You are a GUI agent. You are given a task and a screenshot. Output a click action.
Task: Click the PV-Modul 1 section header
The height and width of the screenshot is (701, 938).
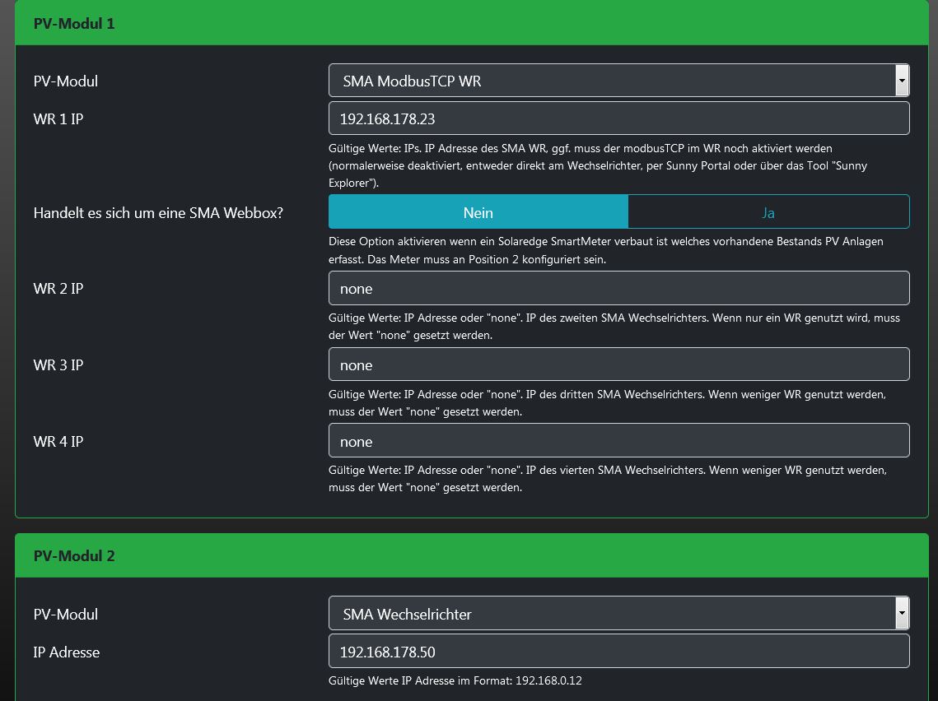[x=74, y=24]
